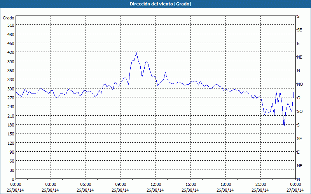Select the 60 degree axis label
Screen dimensions: 311x194
[x=12, y=161]
